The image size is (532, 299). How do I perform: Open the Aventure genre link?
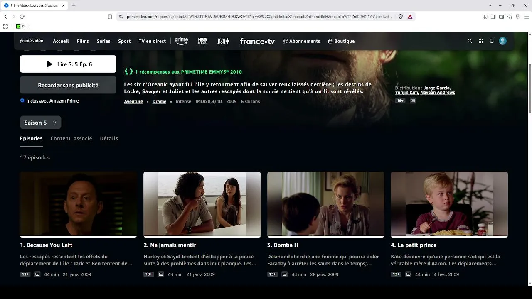133,101
